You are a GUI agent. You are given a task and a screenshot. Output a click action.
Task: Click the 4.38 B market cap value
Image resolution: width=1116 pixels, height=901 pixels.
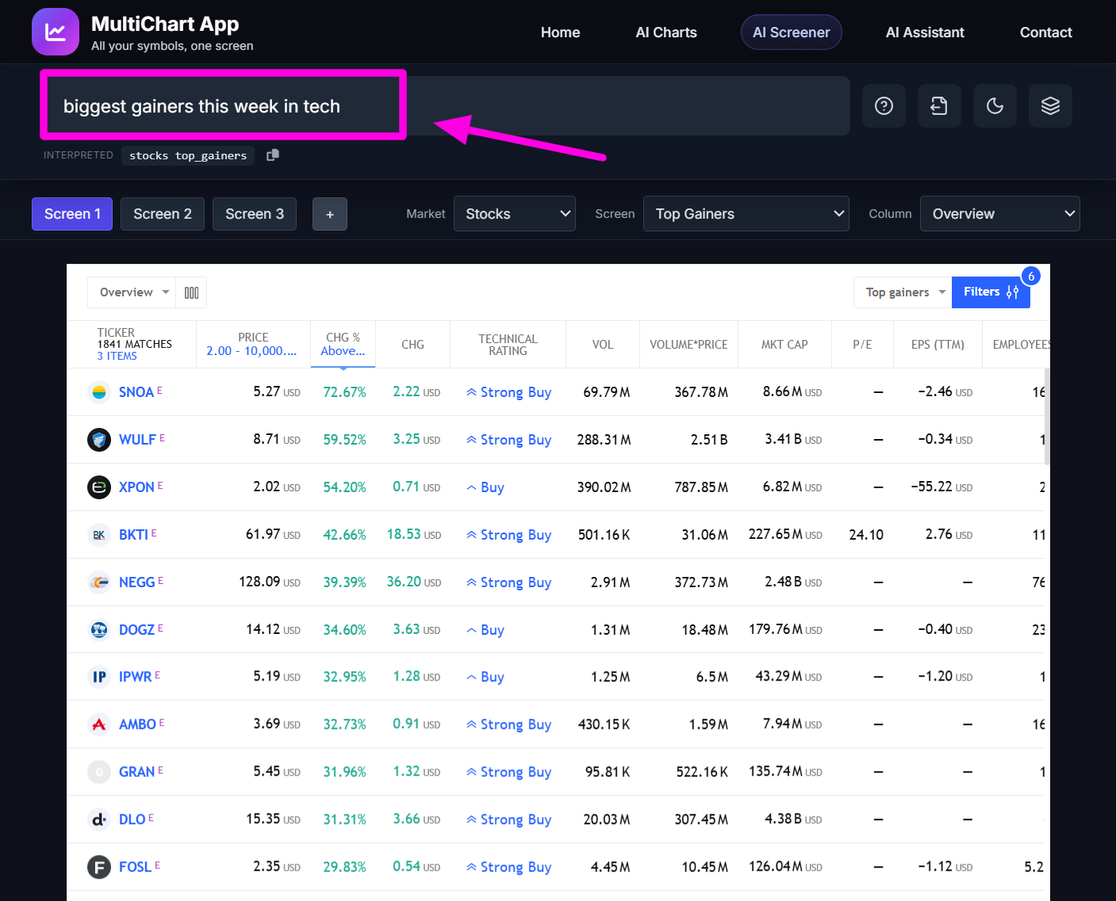click(793, 819)
